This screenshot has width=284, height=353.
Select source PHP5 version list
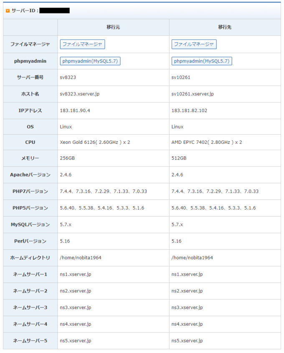tap(102, 208)
